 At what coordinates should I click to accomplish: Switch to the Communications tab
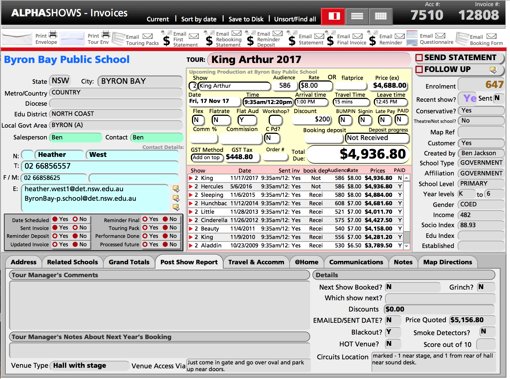pyautogui.click(x=356, y=262)
